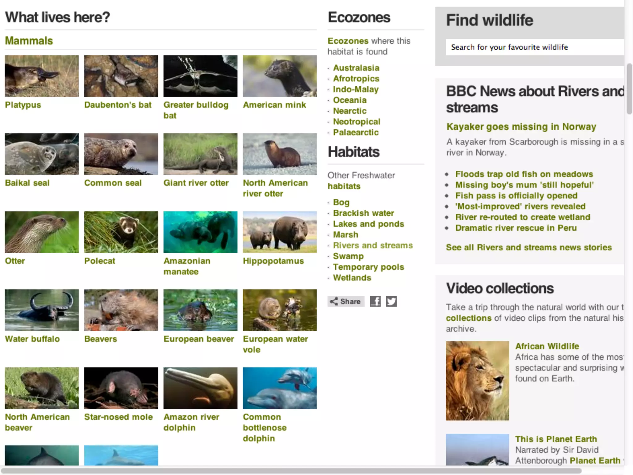Open the Australasia ecozone link
Viewport: 633px width, 475px height.
(356, 68)
